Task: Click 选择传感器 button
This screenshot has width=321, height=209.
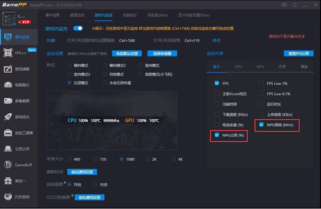Action: click(x=162, y=53)
